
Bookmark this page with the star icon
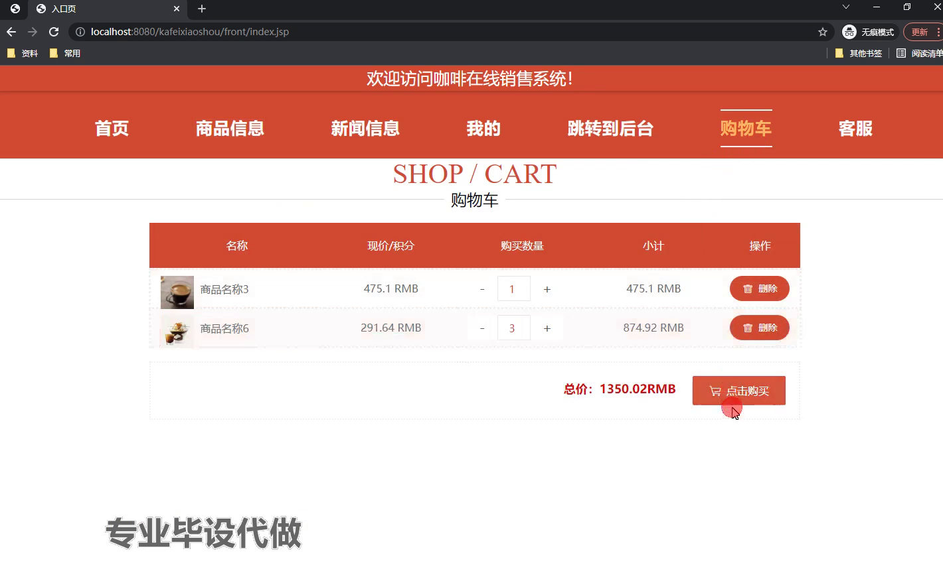click(823, 32)
